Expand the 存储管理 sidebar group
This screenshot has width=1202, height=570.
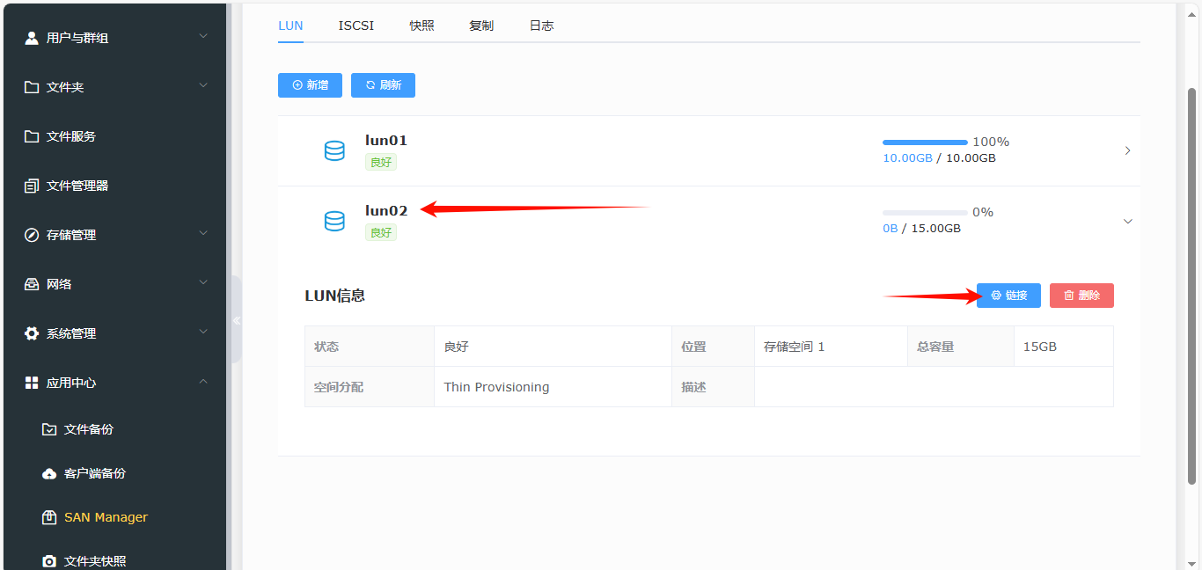203,234
